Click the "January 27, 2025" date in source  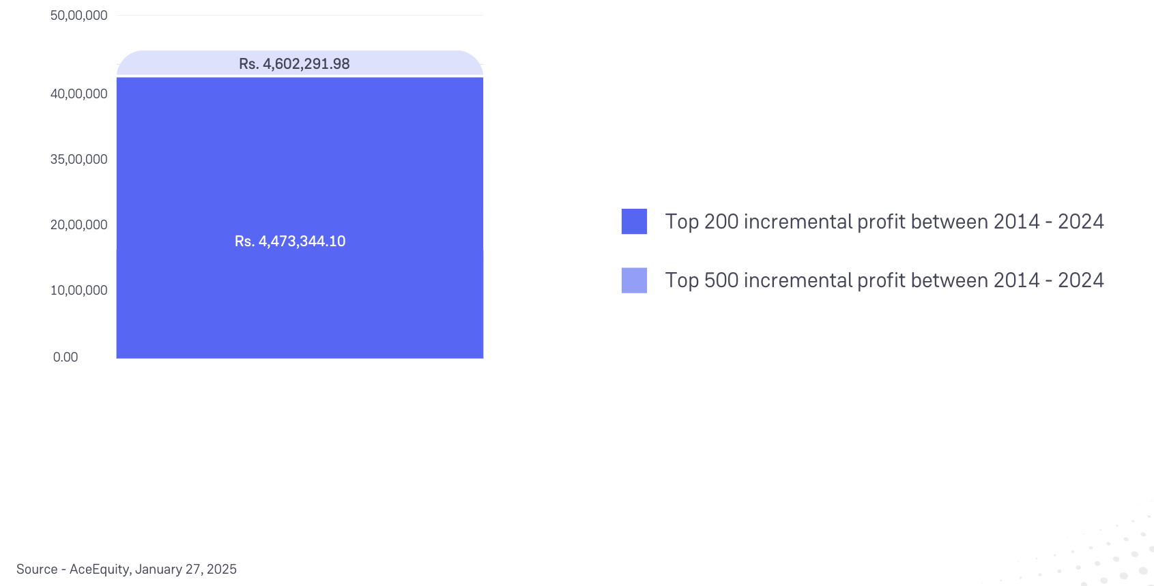click(x=186, y=570)
